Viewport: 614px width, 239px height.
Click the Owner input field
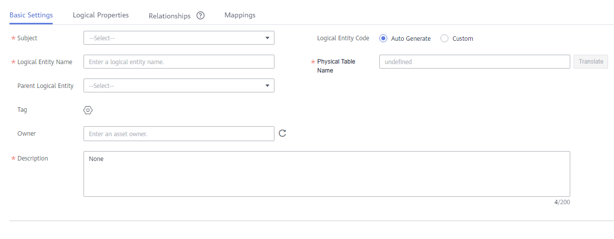179,134
